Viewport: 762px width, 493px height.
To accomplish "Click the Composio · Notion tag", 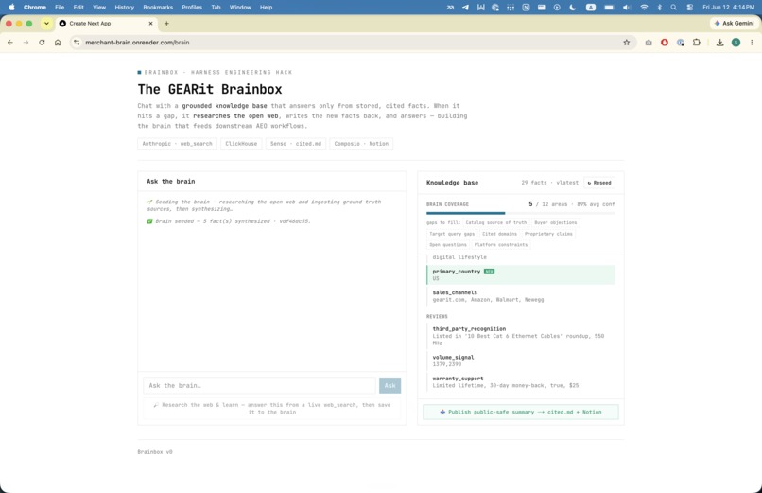I will 361,144.
